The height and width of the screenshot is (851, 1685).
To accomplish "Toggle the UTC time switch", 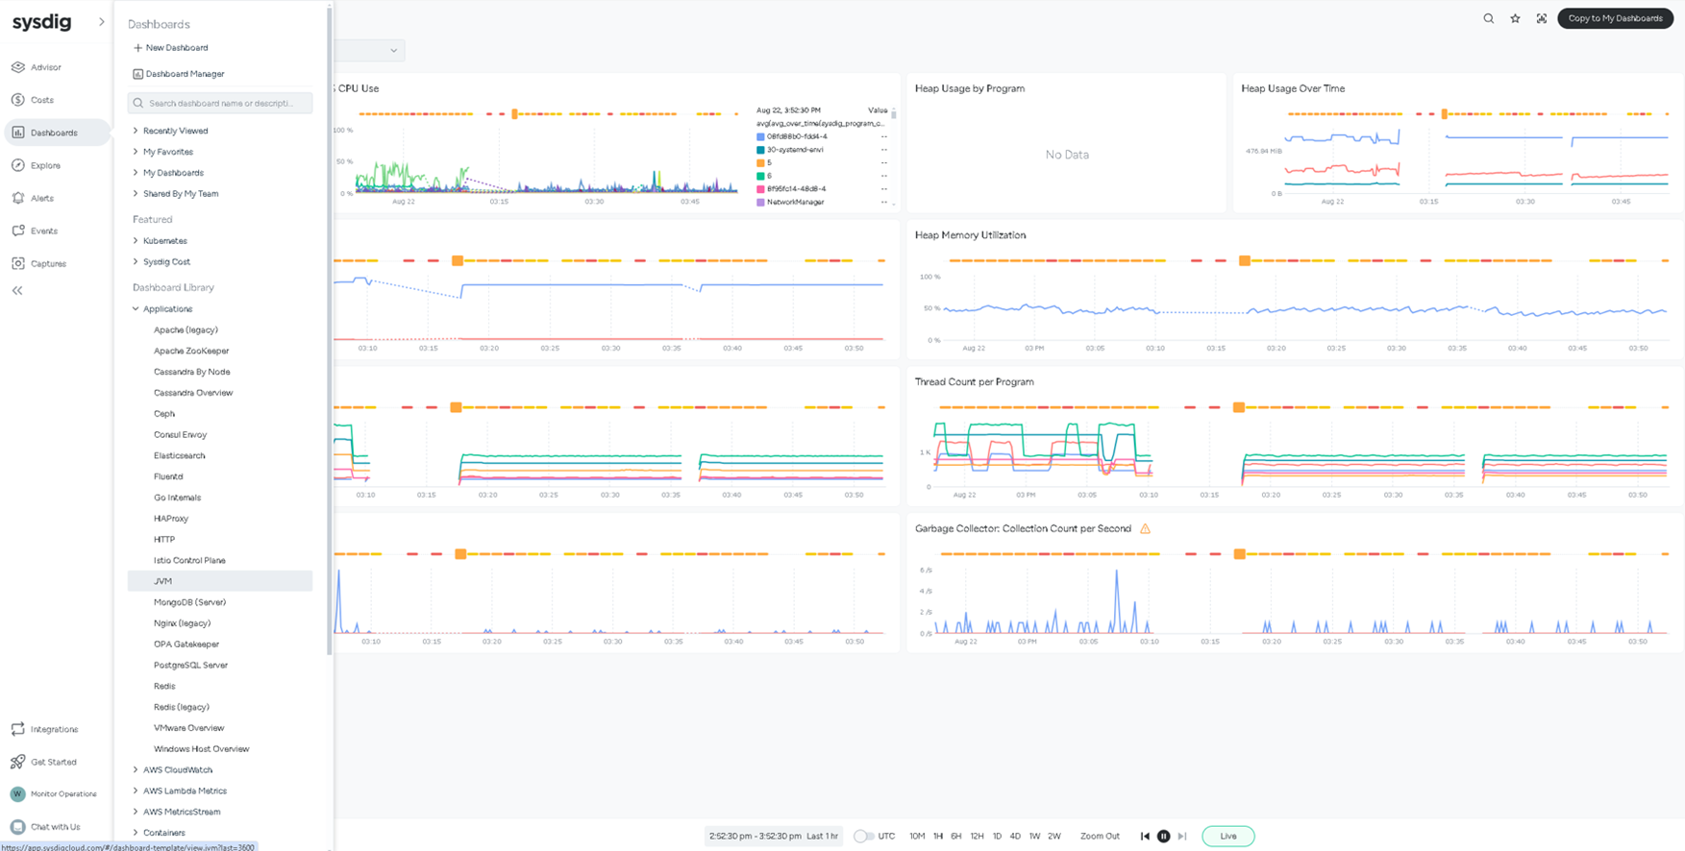I will (863, 836).
